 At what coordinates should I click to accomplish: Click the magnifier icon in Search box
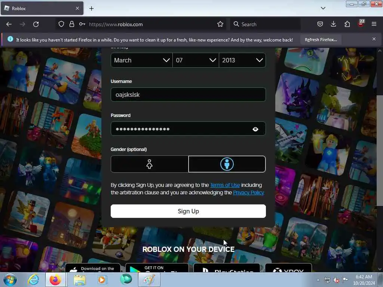click(236, 24)
